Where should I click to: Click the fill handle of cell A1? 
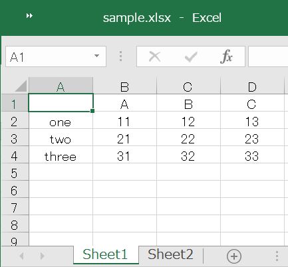coord(92,111)
